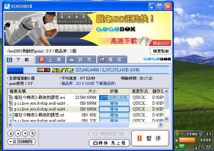214x151 pixels.
Task: Sort by 速度形式 column header
Action: [140, 91]
